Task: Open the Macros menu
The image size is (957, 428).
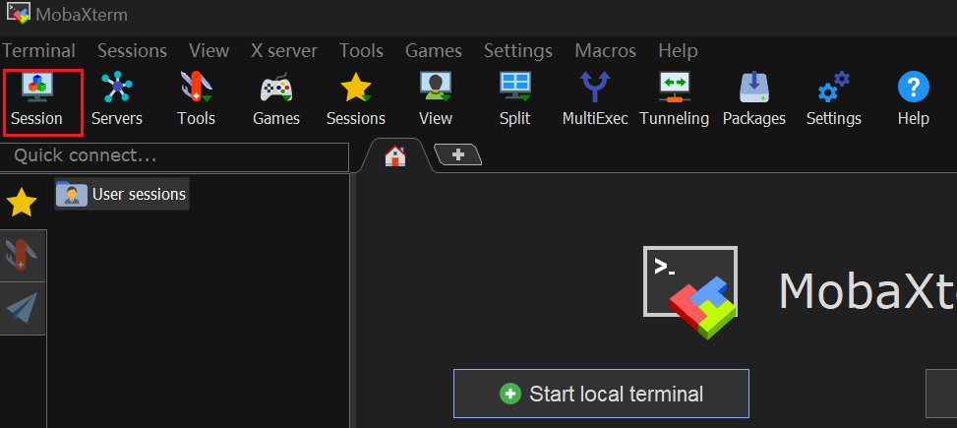Action: pos(606,51)
